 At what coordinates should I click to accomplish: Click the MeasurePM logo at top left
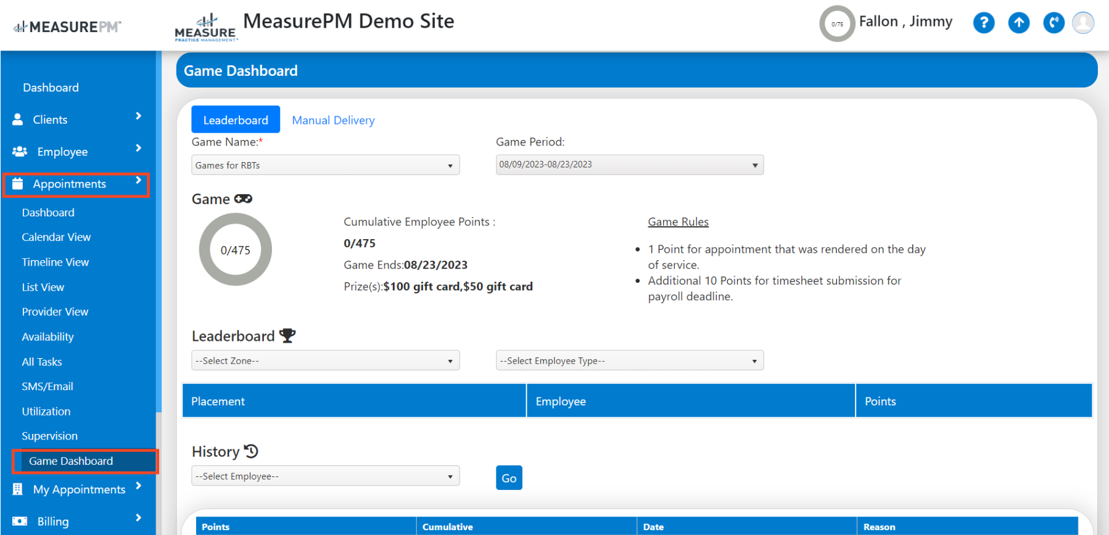pos(67,27)
